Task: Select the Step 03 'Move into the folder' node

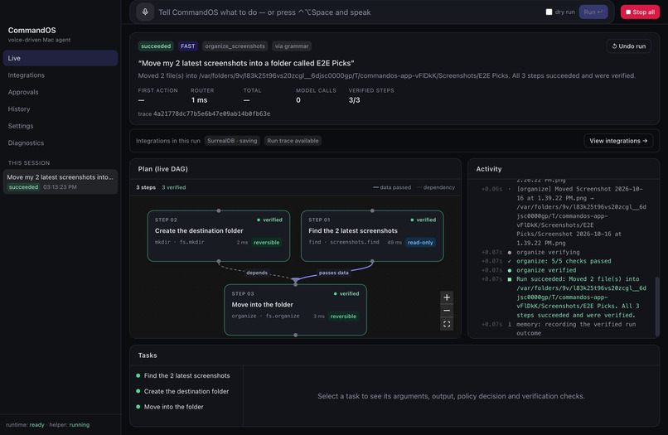Action: click(x=295, y=310)
